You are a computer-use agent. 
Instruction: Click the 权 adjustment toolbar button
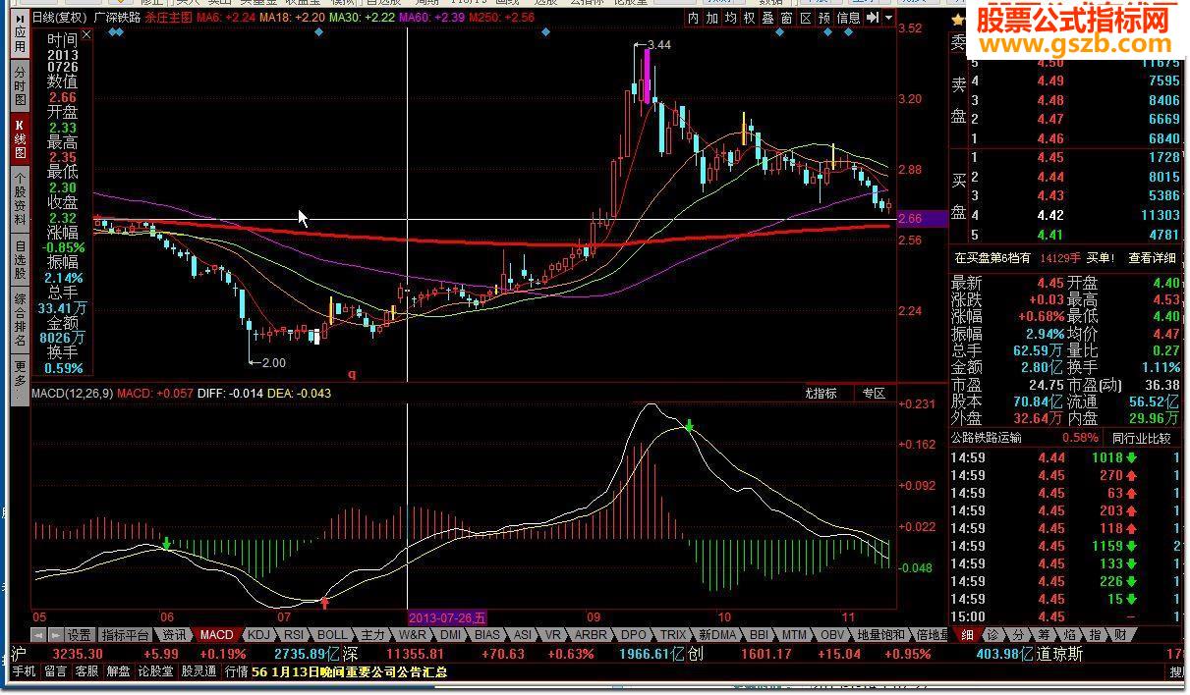pos(749,18)
